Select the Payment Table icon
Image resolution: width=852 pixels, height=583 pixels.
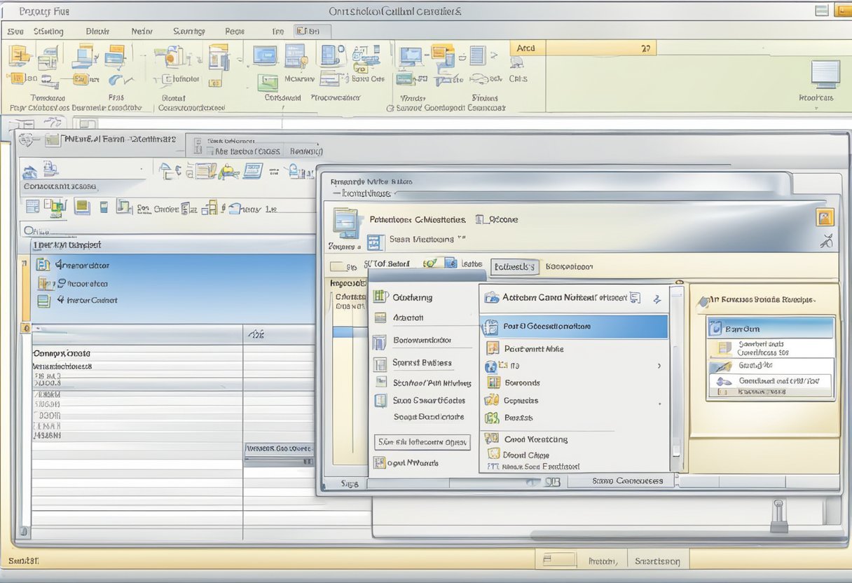492,349
